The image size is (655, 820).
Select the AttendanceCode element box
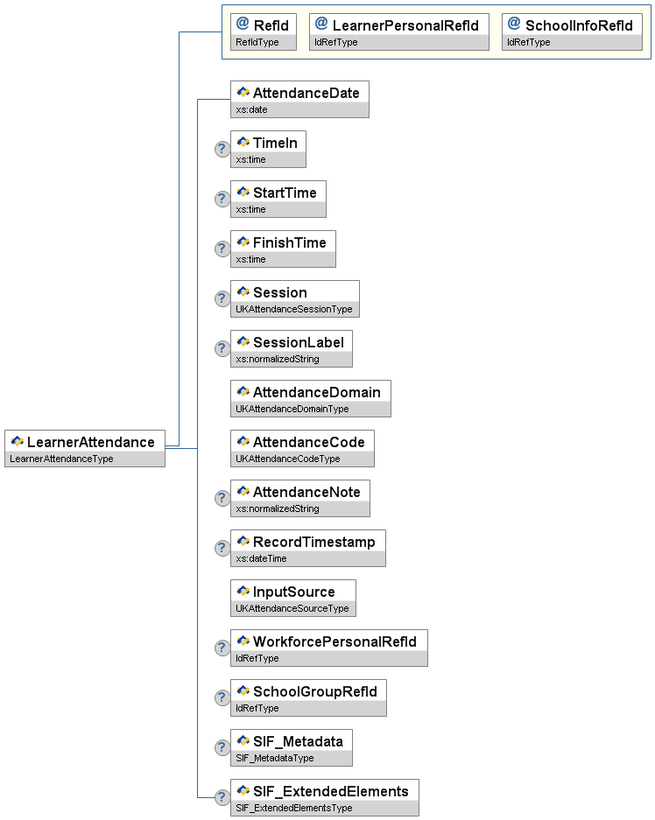tap(308, 442)
